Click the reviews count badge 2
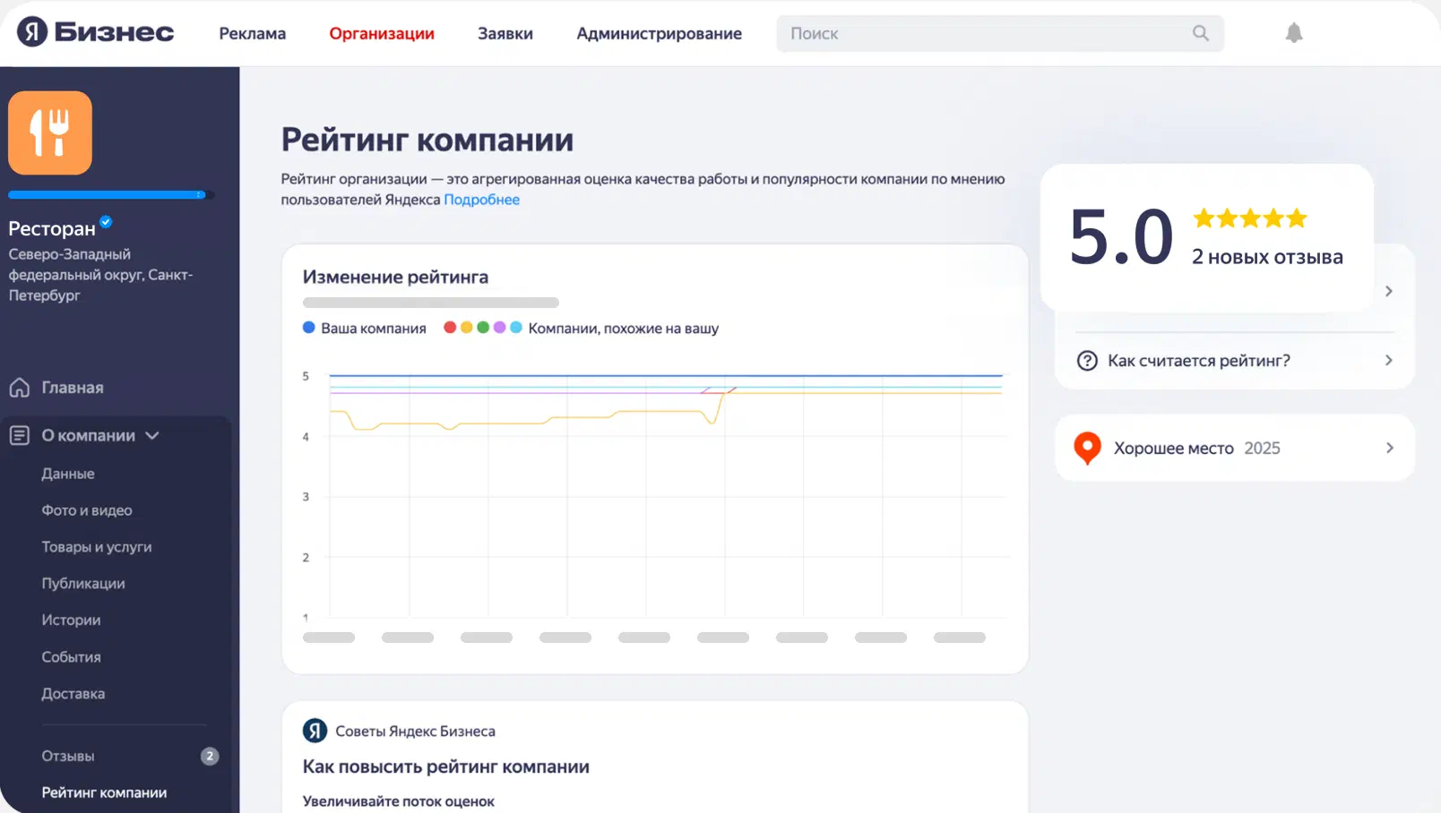 point(210,757)
